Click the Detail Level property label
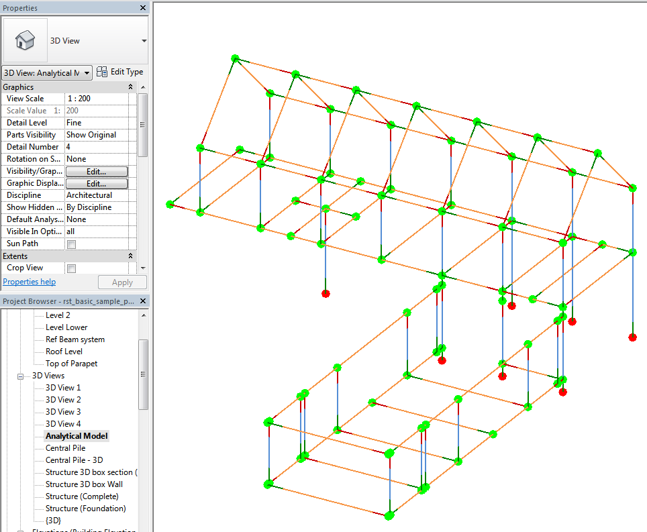The width and height of the screenshot is (647, 532). pyautogui.click(x=27, y=123)
